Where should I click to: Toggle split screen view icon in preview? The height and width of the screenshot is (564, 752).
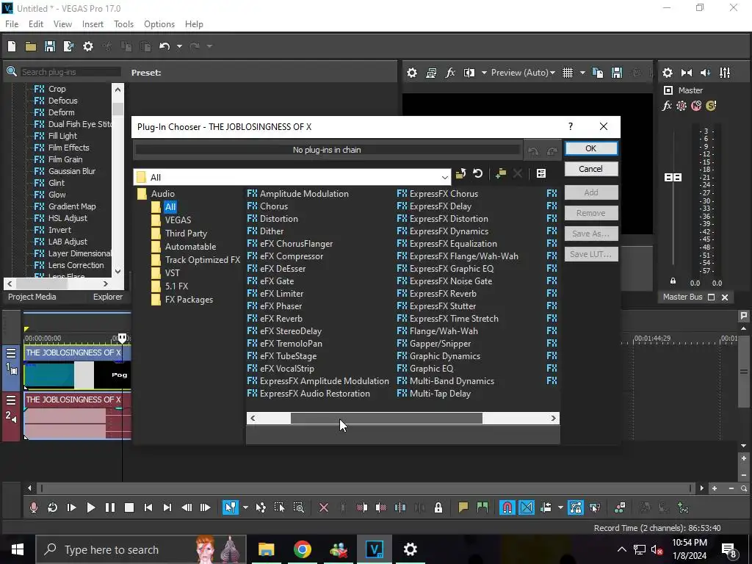tap(469, 73)
